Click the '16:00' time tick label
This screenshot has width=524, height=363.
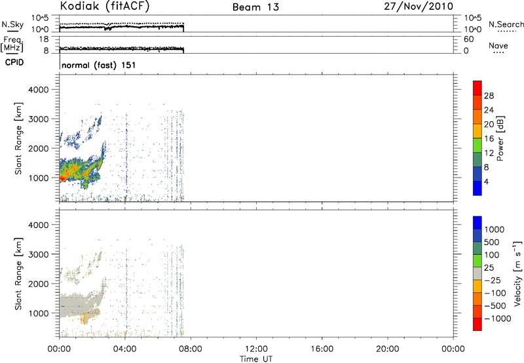coord(322,349)
